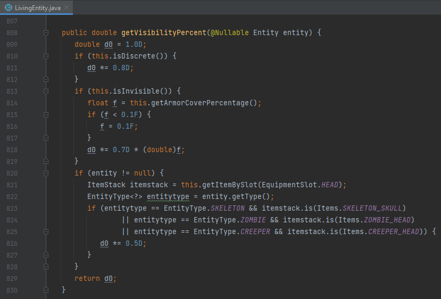
Task: Collapse the isDiscrete if-block at line 810
Action: point(46,56)
